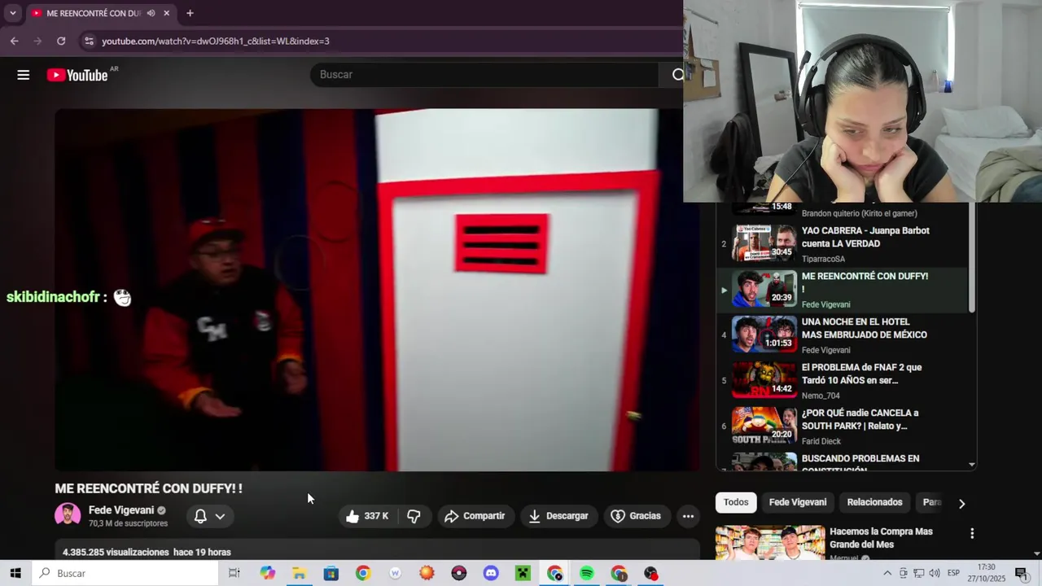Open the Fede Vigevani channel name link

click(121, 510)
